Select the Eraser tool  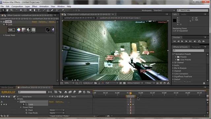[52, 10]
